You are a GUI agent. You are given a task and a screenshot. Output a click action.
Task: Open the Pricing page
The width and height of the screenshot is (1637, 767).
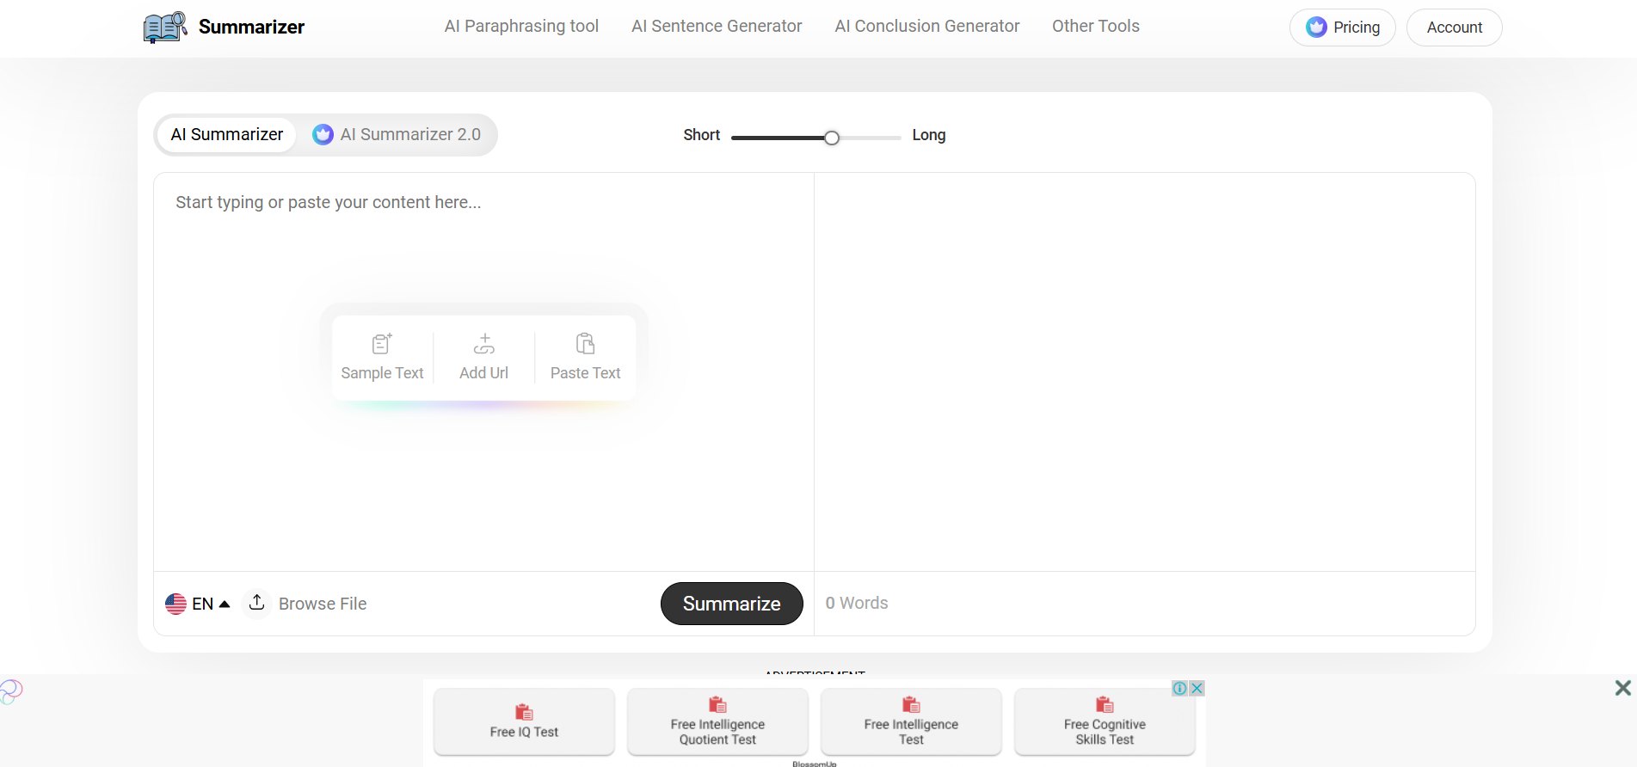[x=1342, y=28]
